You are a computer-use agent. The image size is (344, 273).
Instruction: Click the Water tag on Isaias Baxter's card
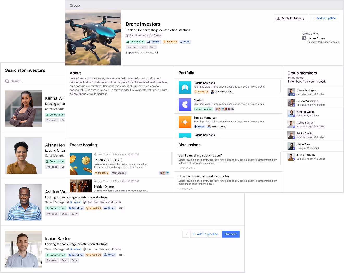coord(109,255)
